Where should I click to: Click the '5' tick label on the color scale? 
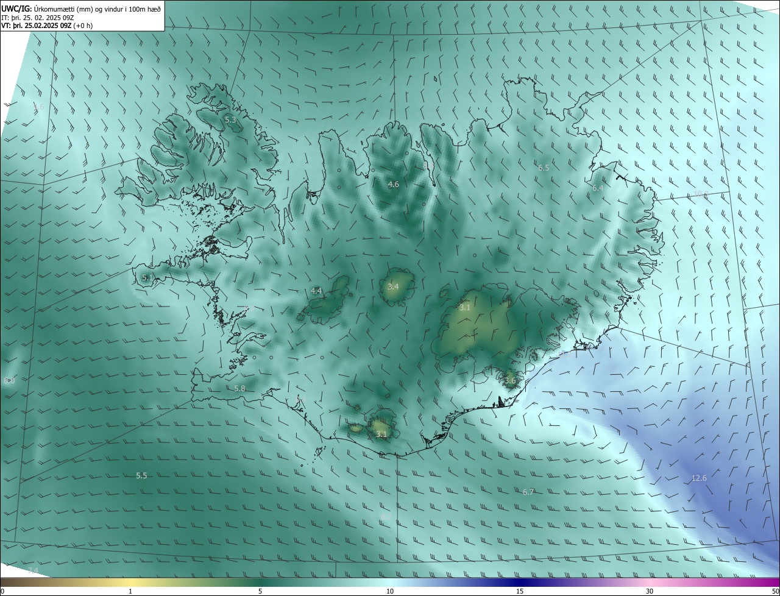click(260, 591)
